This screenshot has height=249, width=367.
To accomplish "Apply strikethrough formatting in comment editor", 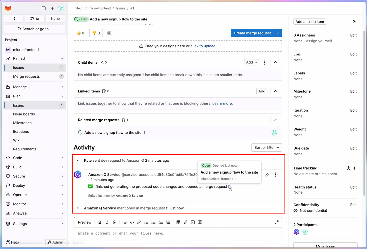I will coord(114,222).
